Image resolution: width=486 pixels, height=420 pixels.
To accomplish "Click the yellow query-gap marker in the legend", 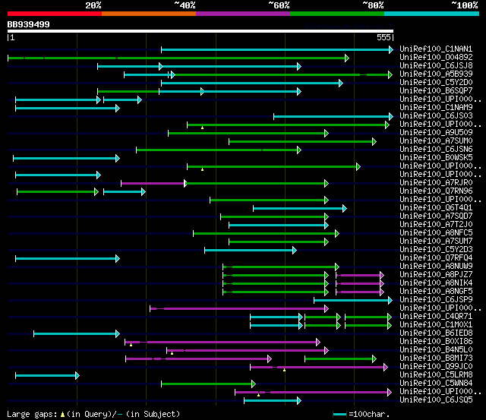I will click(62, 415).
